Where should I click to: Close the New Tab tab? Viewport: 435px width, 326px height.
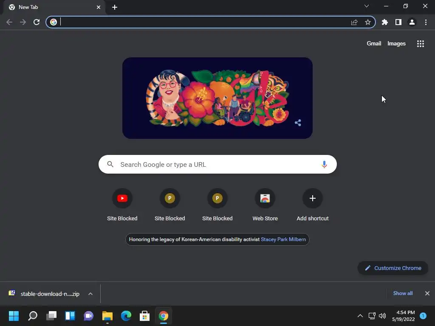coord(99,7)
